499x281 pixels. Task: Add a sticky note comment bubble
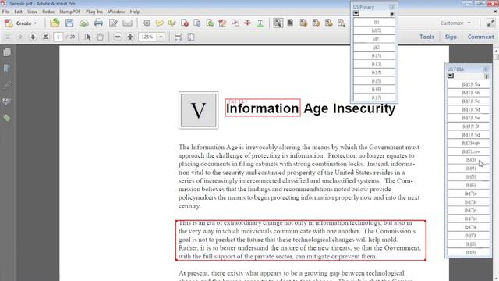coord(159,23)
